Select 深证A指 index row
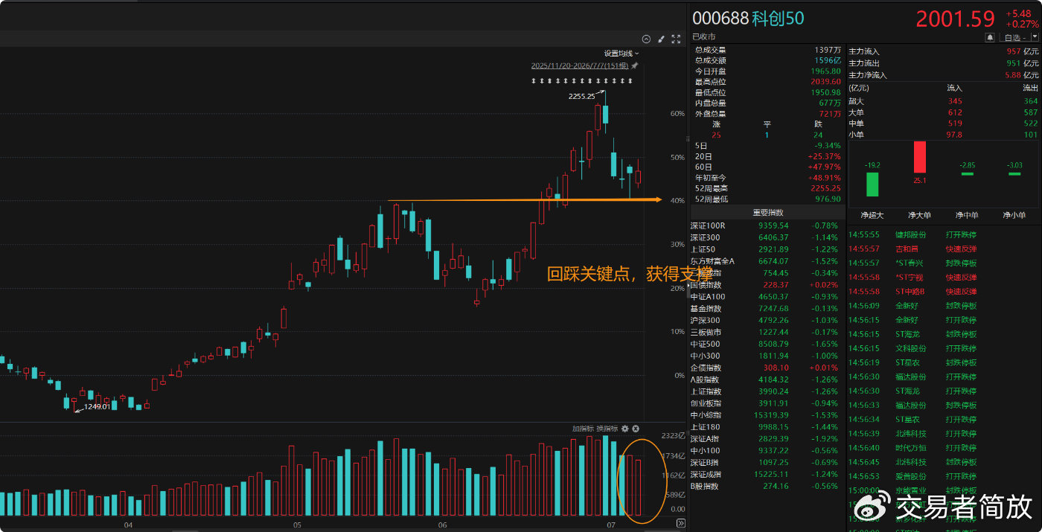Image resolution: width=1042 pixels, height=532 pixels. click(767, 439)
